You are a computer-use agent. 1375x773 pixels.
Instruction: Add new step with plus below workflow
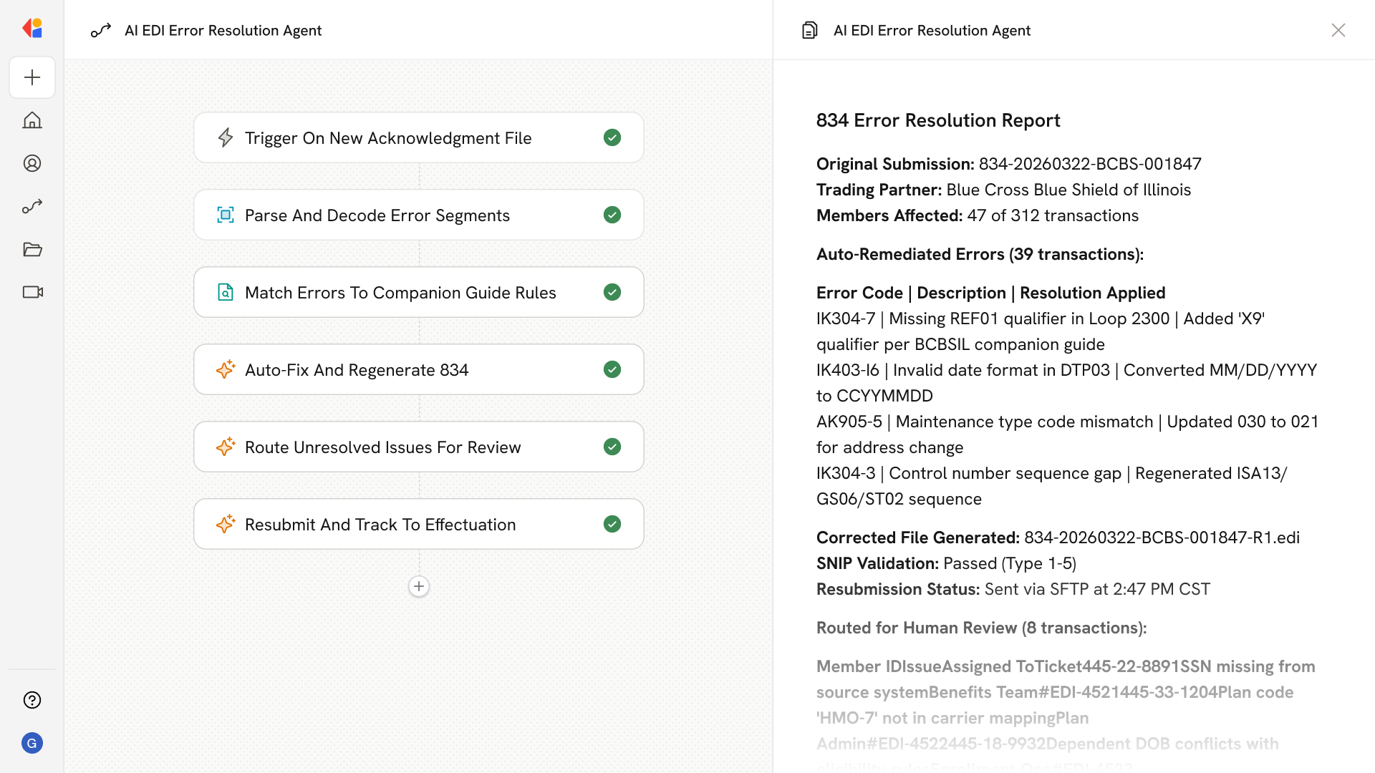[419, 586]
